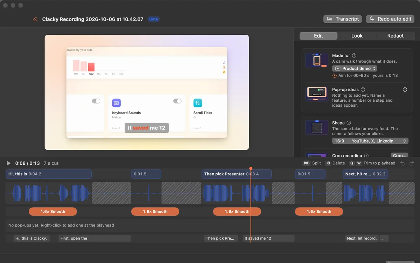Open the Pop-up ideas more options menu
The image size is (420, 263).
[405, 89]
